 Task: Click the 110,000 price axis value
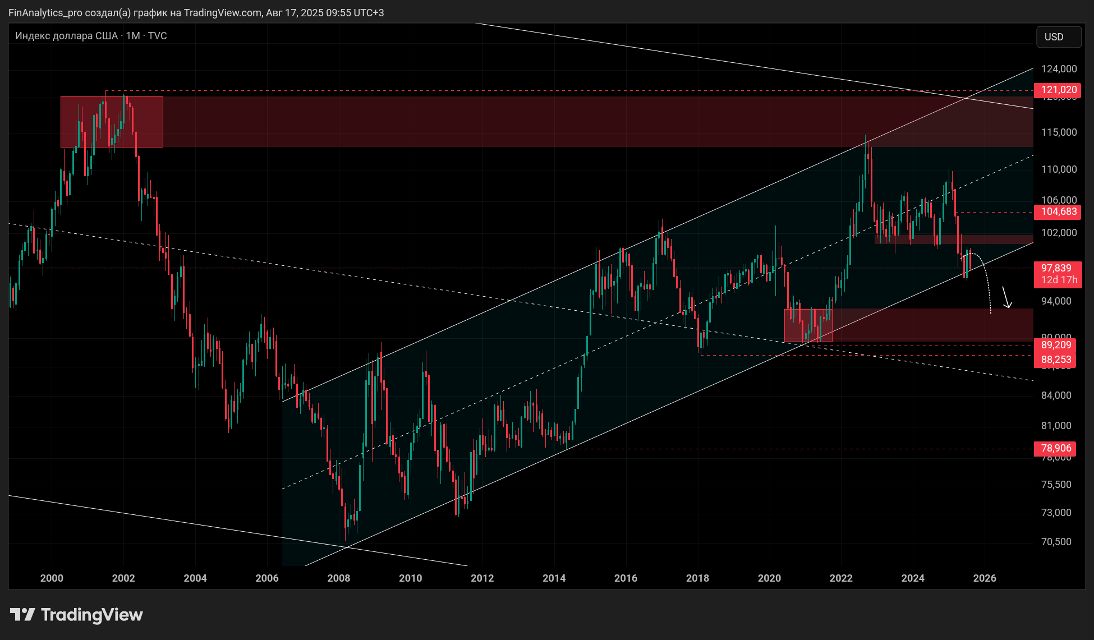coord(1059,169)
